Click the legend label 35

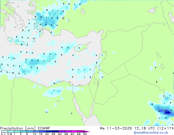(x=66, y=134)
